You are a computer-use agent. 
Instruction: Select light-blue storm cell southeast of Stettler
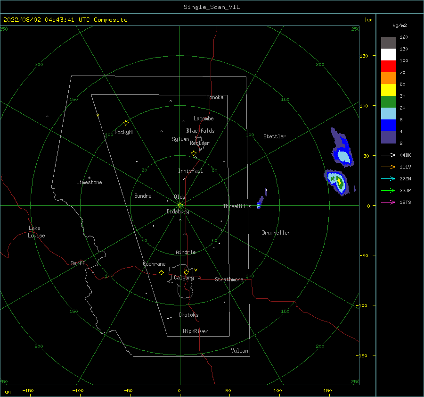342,148
